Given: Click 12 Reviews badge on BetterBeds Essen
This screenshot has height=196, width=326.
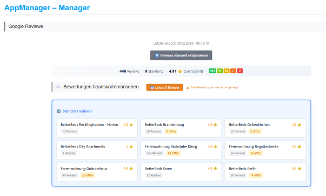Looking at the screenshot, I should [154, 175].
